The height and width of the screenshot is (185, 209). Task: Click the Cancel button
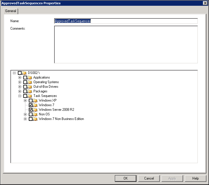tap(149, 178)
